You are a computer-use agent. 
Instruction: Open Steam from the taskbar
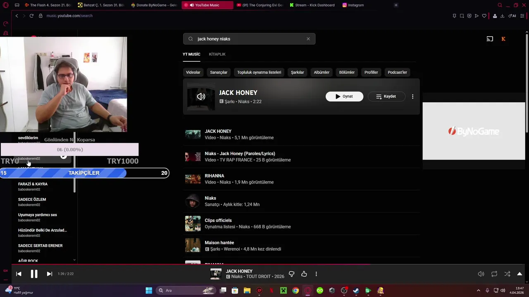(x=356, y=290)
